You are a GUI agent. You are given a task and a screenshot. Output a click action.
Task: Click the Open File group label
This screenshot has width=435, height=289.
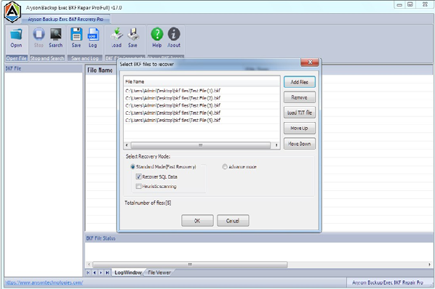(17, 58)
